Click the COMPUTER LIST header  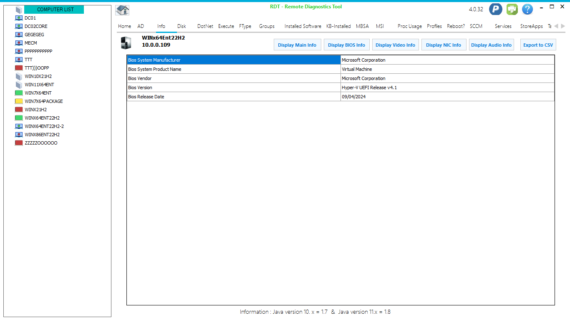coord(54,10)
